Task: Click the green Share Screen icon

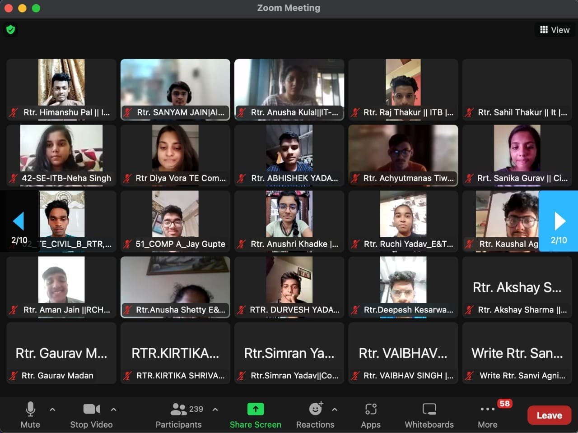Action: tap(256, 409)
